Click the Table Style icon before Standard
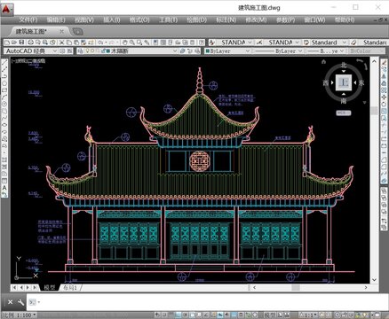The width and height of the screenshot is (389, 319). pyautogui.click(x=306, y=43)
